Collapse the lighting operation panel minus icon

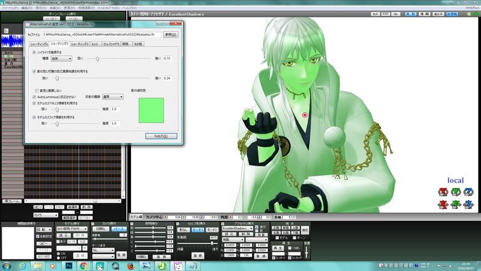pos(132,223)
